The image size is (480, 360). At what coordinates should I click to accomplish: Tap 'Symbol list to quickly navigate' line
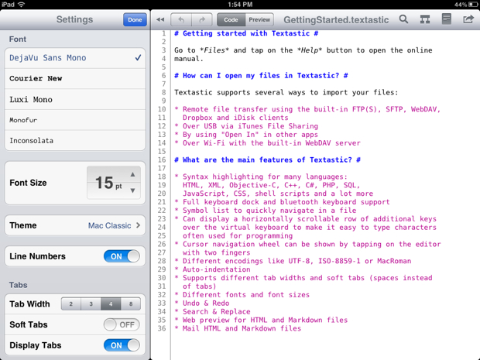point(266,211)
